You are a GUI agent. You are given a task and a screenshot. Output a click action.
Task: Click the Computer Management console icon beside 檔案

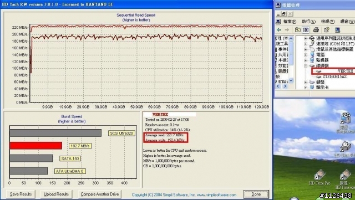tap(278, 22)
